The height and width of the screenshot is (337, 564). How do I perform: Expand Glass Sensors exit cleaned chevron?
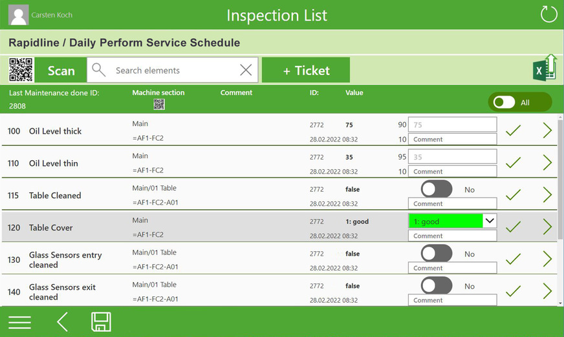pos(547,292)
